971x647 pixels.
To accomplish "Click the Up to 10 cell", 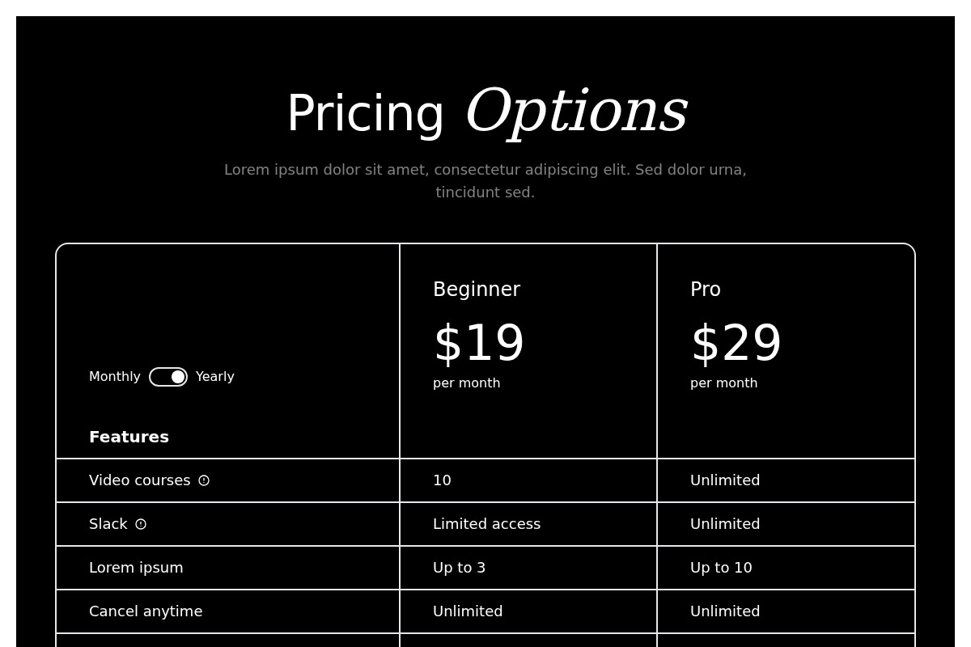I will coord(721,568).
